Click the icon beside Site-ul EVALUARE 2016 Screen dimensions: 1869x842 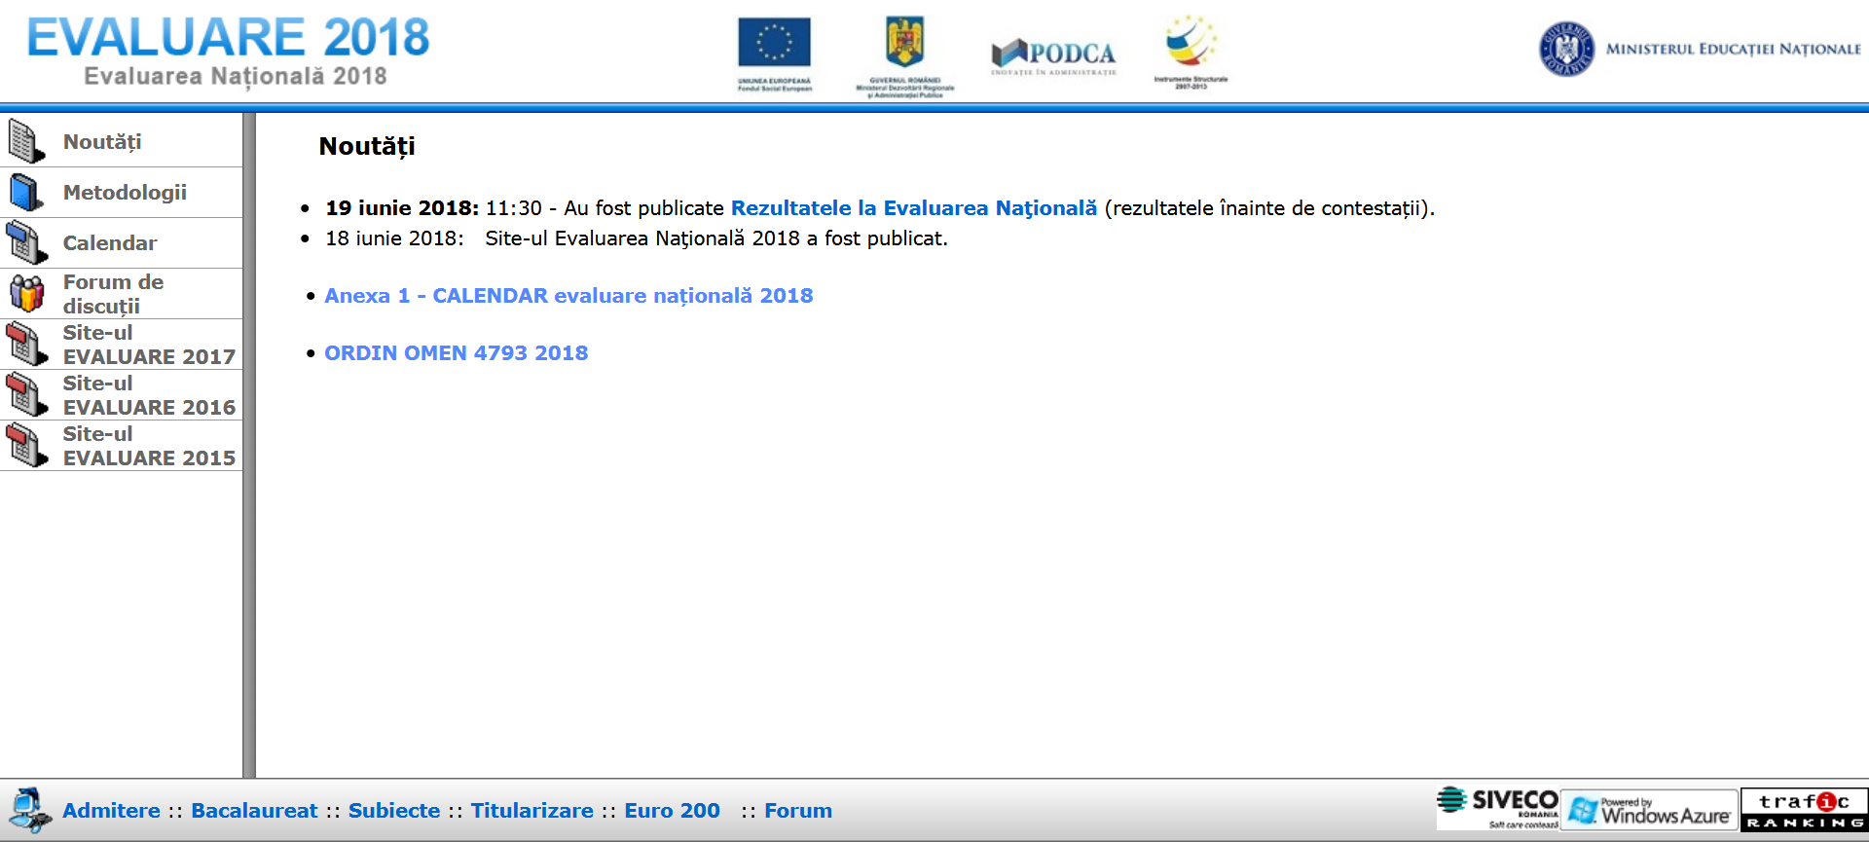tap(26, 395)
